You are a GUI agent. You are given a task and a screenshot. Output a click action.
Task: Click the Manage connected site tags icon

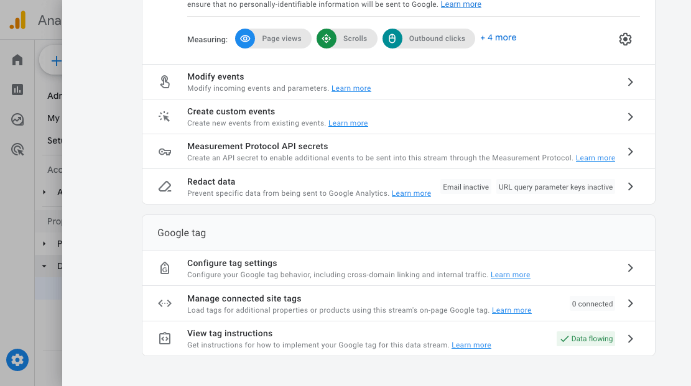(x=165, y=303)
